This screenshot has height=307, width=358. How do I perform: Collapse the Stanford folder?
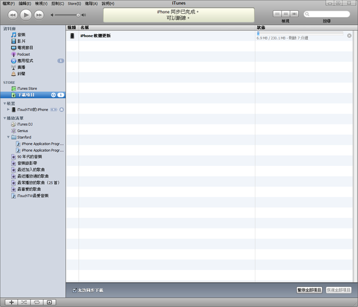tap(8, 137)
